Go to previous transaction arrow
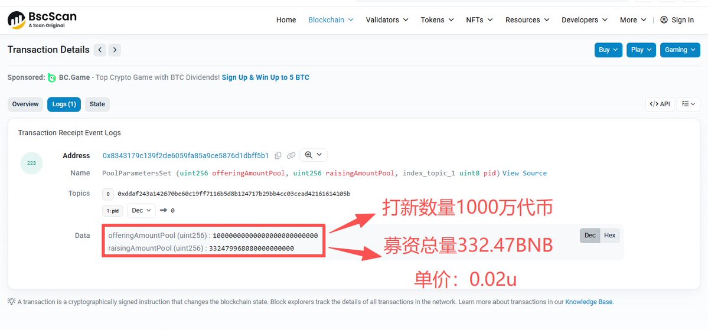 pyautogui.click(x=100, y=50)
